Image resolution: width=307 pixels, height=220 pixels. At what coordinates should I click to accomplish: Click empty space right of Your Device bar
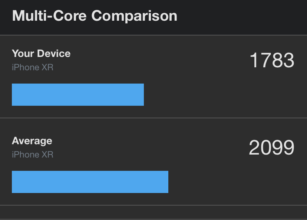click(222, 95)
